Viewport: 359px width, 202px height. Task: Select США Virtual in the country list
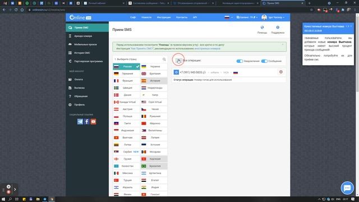pos(154,102)
